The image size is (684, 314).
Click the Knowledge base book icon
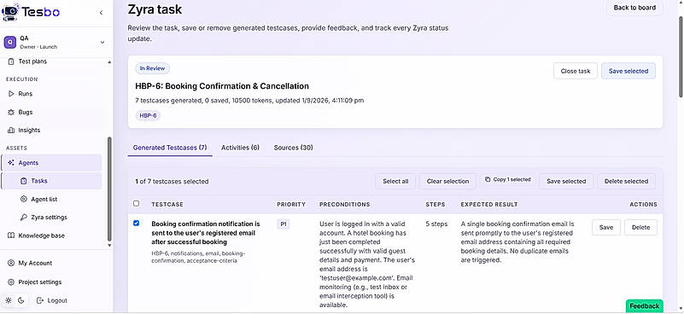(11, 235)
